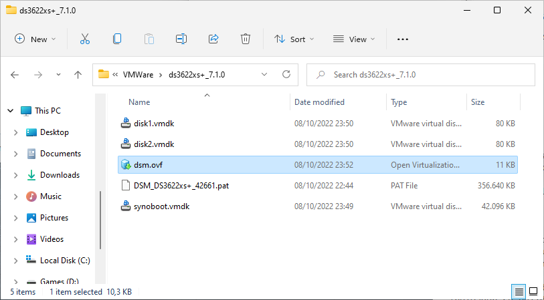Switch to details view in status bar
Image resolution: width=544 pixels, height=300 pixels.
click(x=519, y=292)
